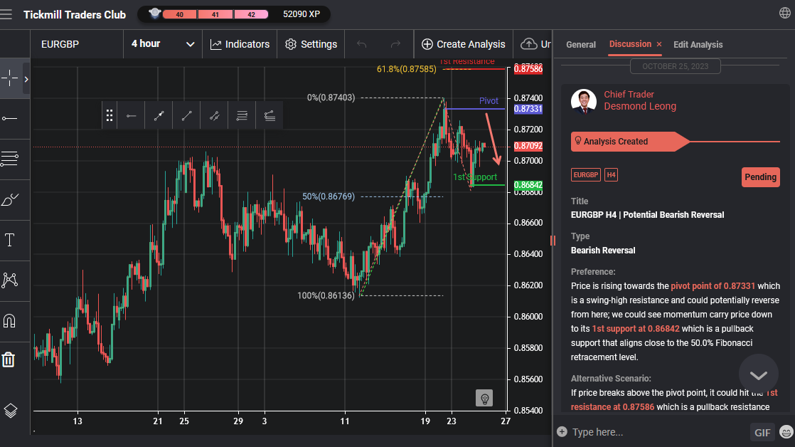
Task: Open the GIF picker
Action: pos(762,432)
